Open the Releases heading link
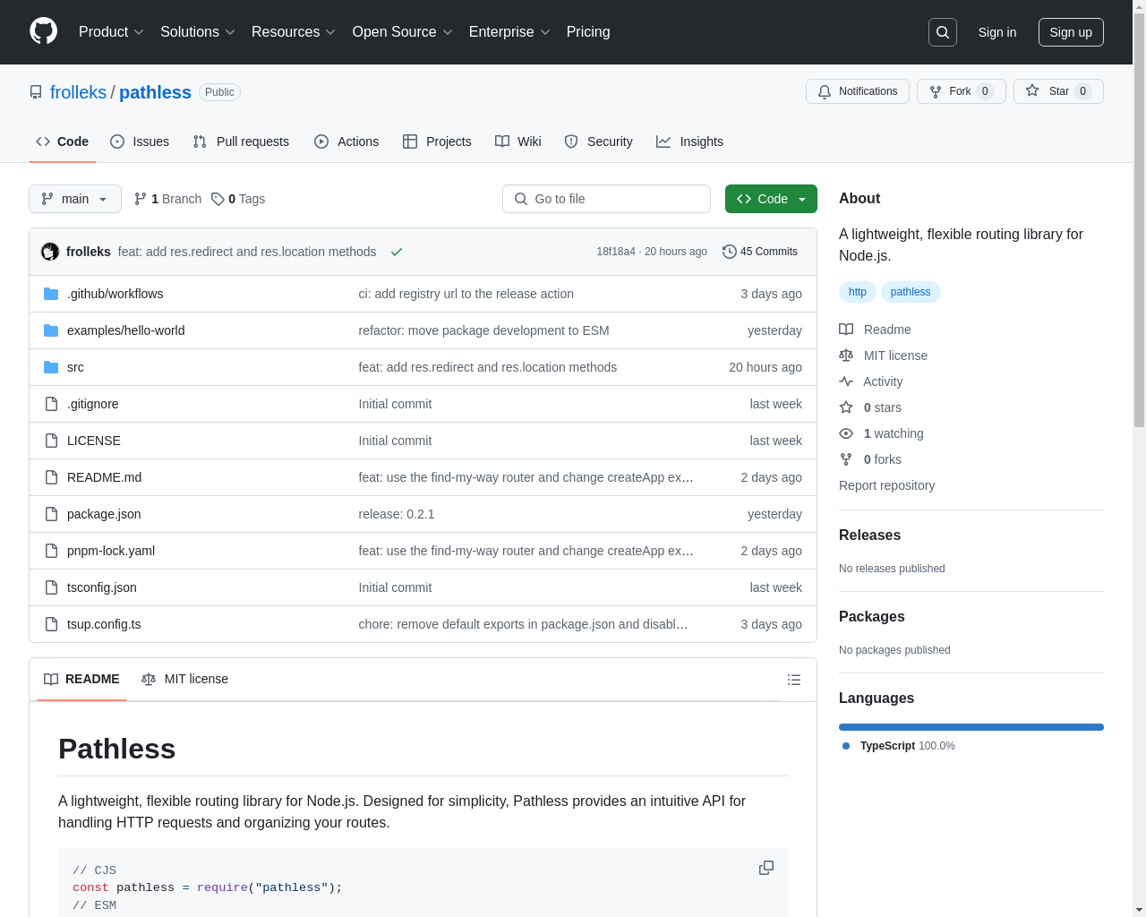 869,535
